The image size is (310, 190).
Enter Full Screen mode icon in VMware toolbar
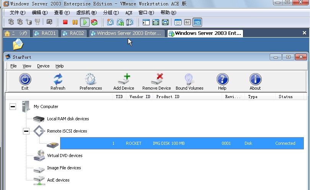pyautogui.click(x=165, y=22)
